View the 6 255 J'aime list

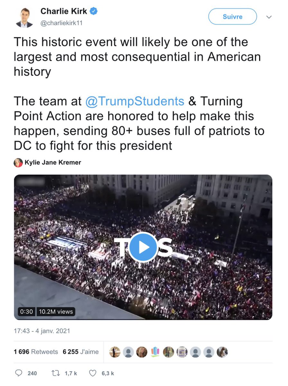pos(81,352)
